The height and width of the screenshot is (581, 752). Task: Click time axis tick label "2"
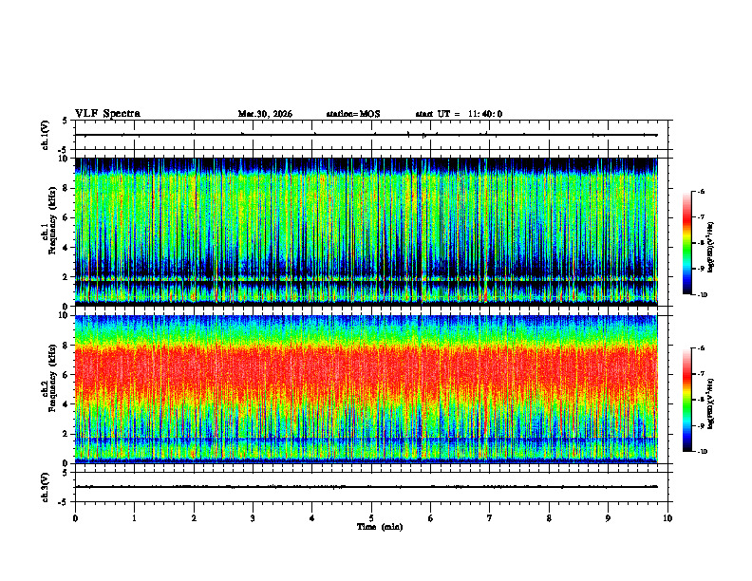point(194,518)
